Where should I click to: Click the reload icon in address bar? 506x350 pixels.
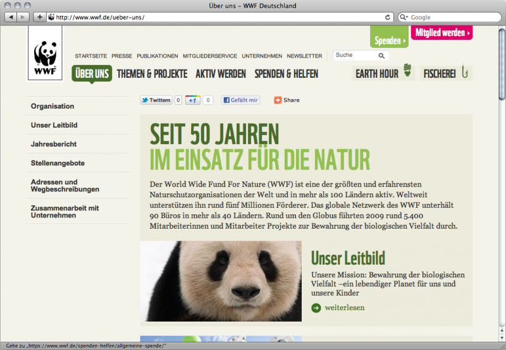(388, 17)
